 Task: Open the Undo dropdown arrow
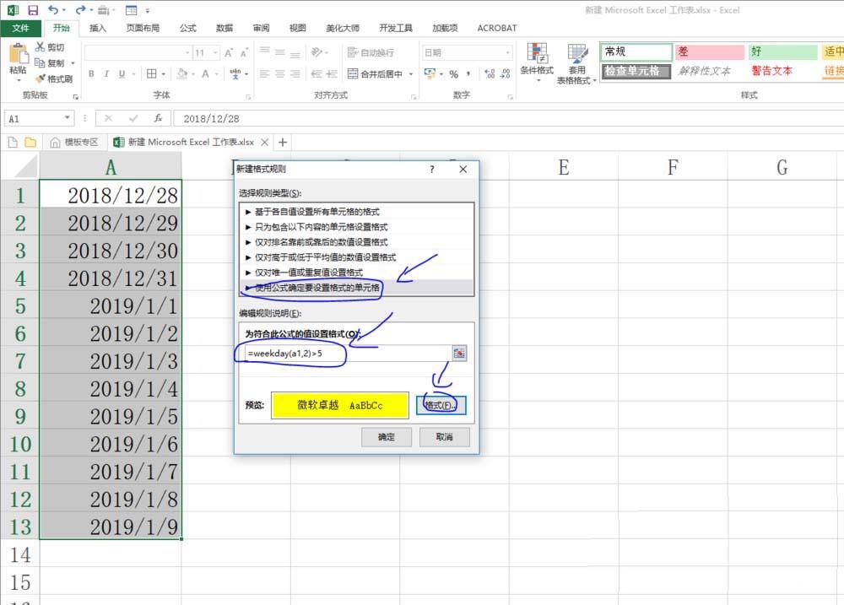pos(64,10)
